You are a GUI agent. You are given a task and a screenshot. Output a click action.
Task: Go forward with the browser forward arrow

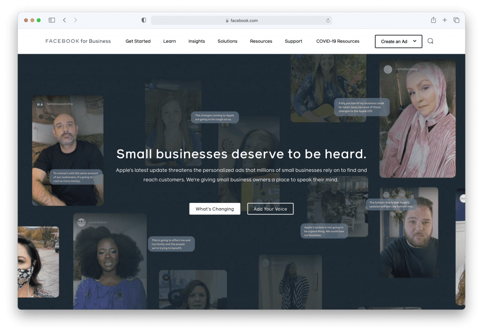click(75, 20)
